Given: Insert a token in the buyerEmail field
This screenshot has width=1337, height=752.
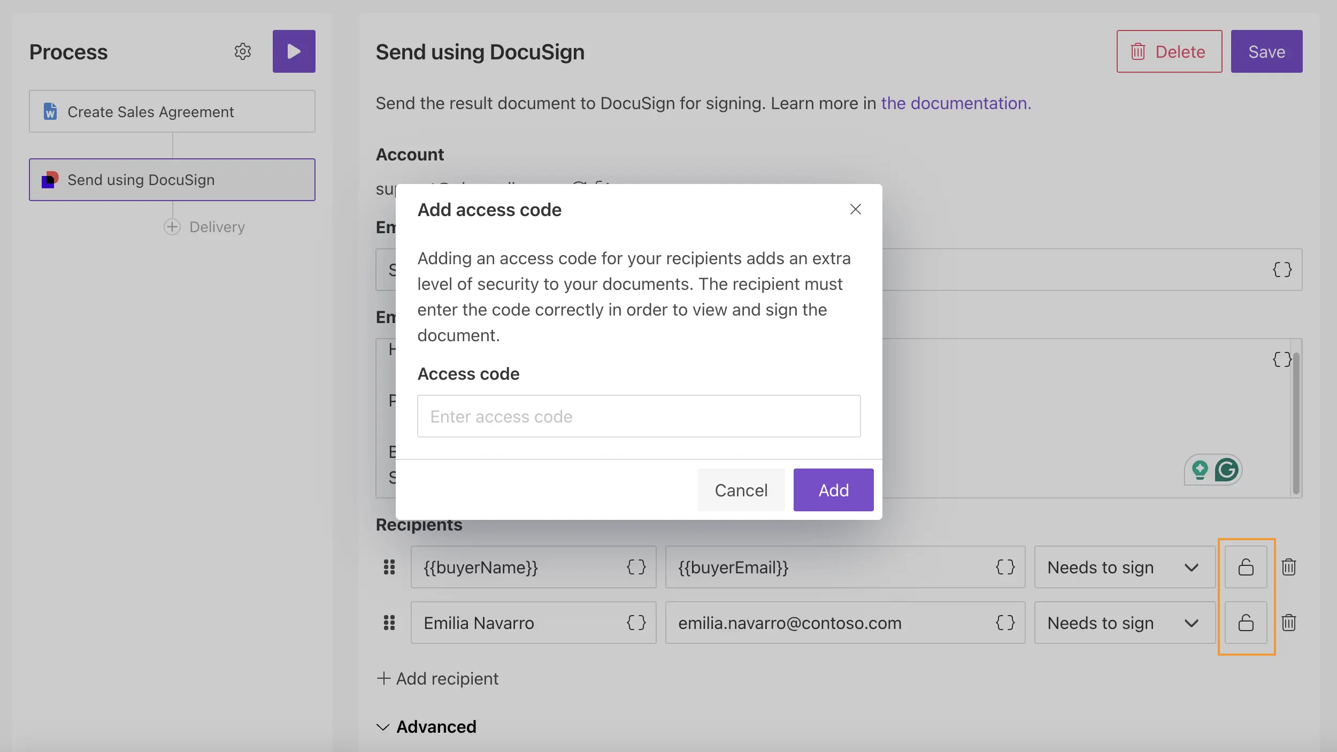Looking at the screenshot, I should 1005,567.
